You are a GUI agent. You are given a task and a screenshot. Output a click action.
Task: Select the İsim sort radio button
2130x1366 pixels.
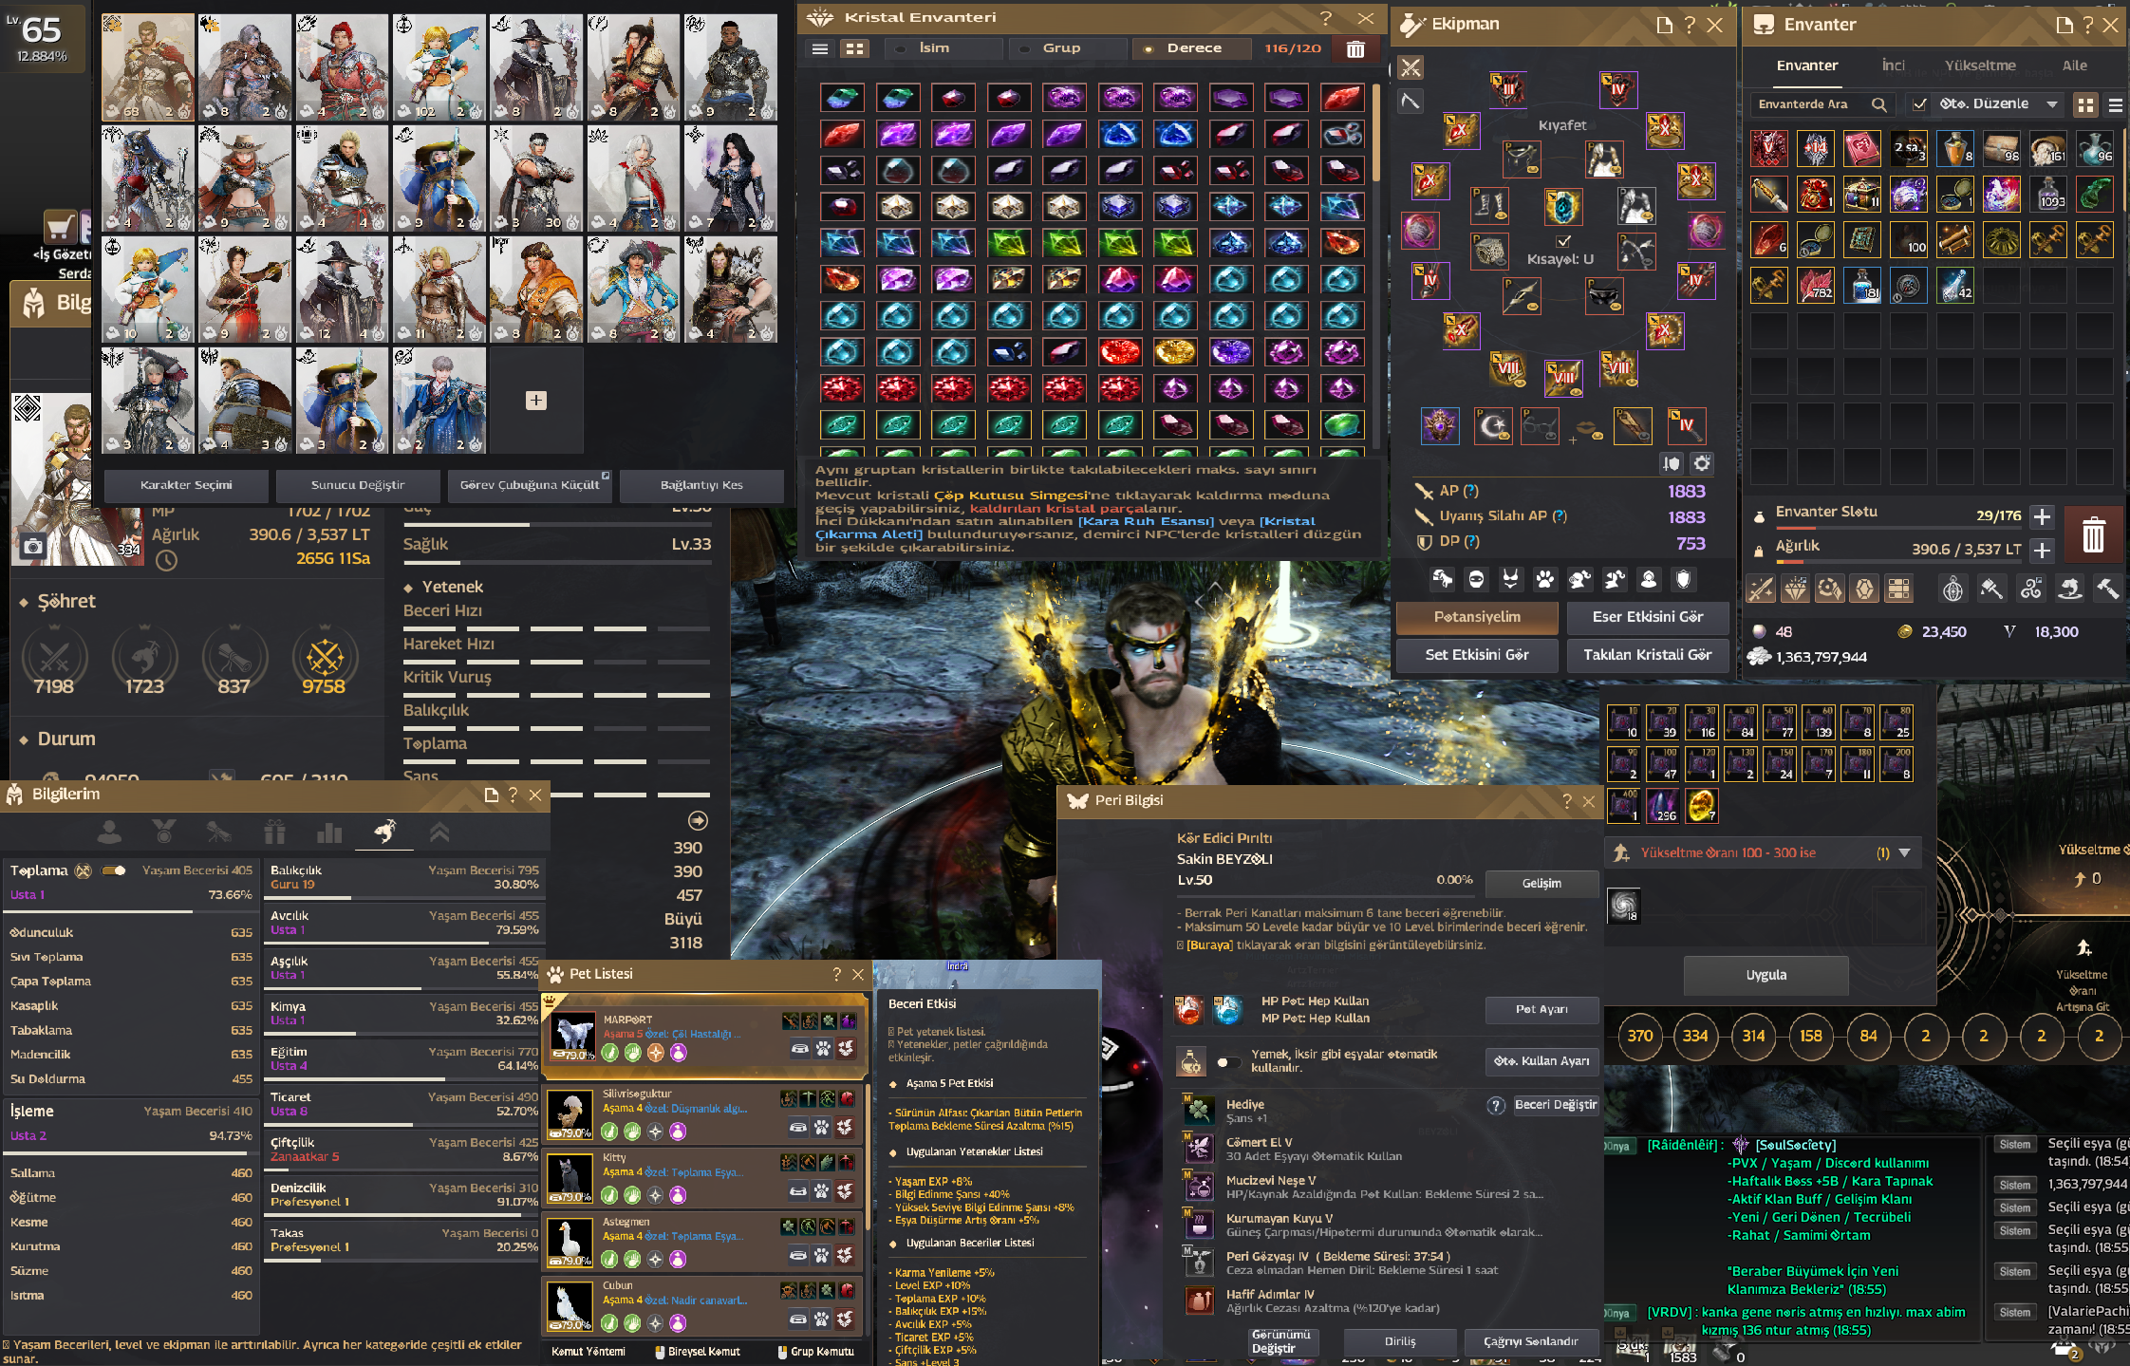click(900, 49)
